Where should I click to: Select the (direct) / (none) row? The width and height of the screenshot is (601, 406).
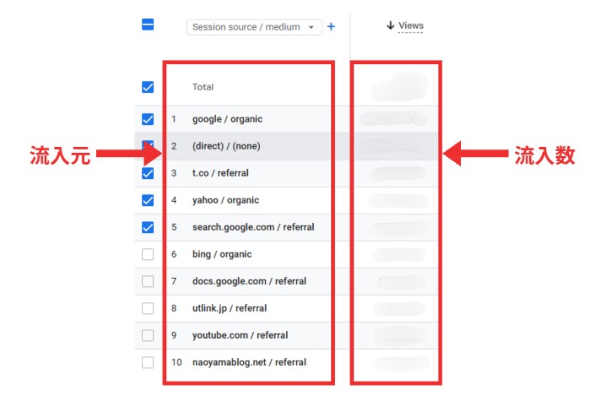click(x=226, y=146)
